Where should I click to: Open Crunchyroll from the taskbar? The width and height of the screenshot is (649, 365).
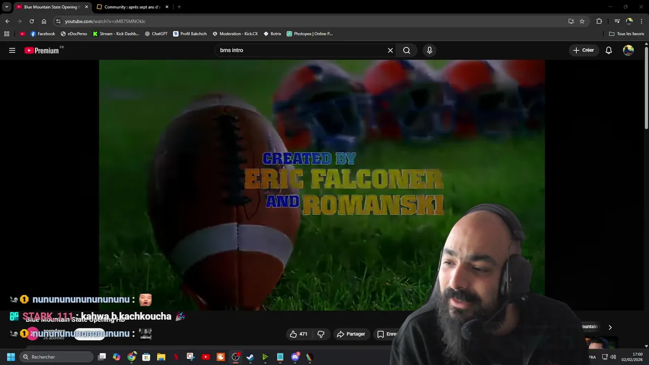coord(221,357)
